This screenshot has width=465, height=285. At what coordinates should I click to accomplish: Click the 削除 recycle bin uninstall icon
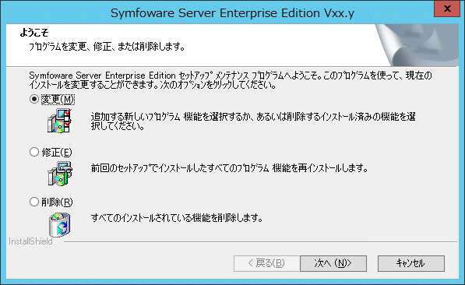coord(60,225)
